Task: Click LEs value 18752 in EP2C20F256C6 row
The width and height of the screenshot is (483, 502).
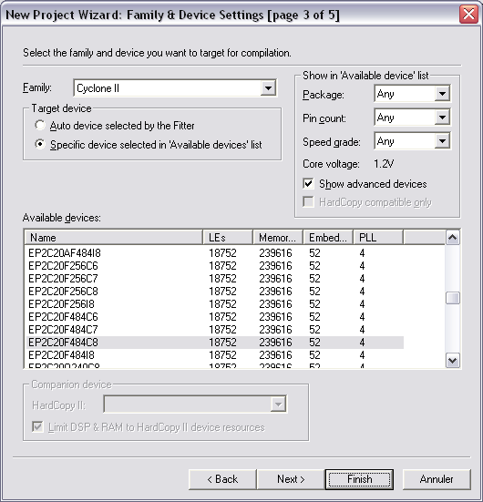Action: pos(222,266)
